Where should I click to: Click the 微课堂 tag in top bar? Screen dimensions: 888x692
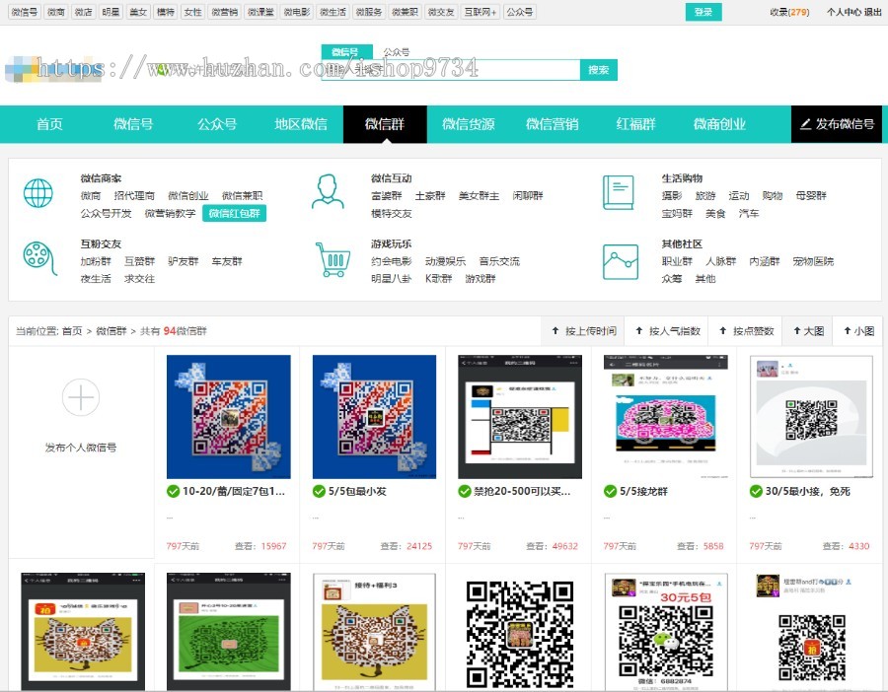tap(260, 12)
